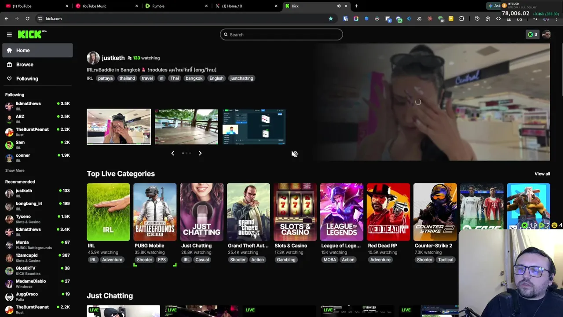This screenshot has height=317, width=563.
Task: Open Murda in Recommended list
Action: [x=37, y=244]
